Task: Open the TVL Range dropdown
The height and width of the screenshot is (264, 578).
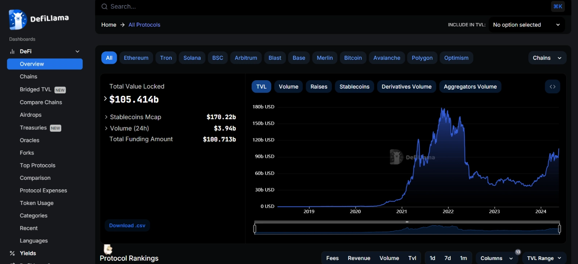Action: (544, 258)
